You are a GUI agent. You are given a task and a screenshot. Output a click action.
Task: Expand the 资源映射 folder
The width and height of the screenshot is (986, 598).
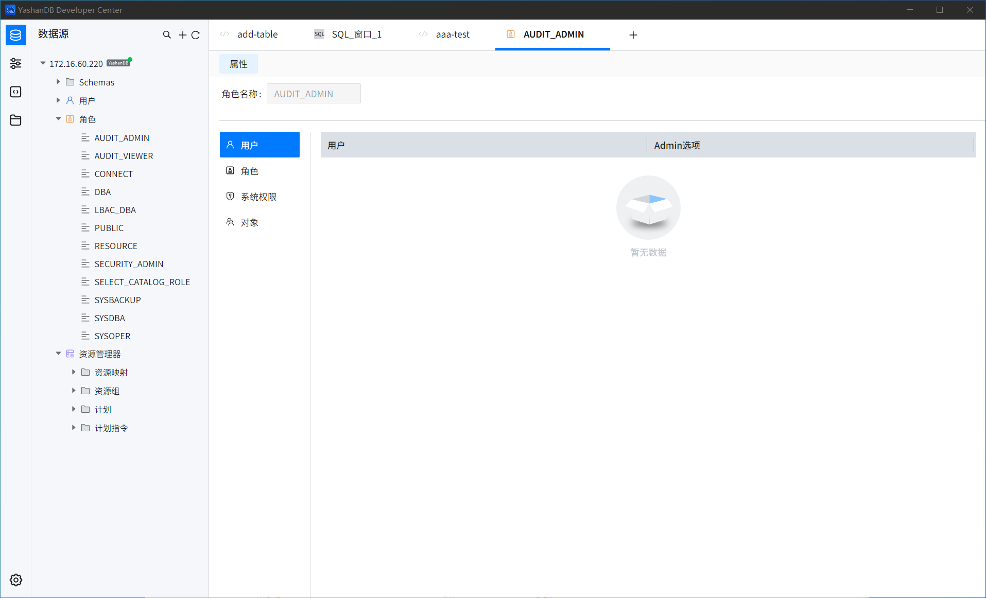[74, 372]
